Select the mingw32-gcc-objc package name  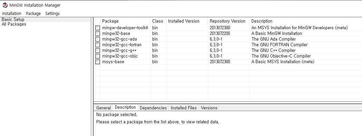click(x=120, y=56)
